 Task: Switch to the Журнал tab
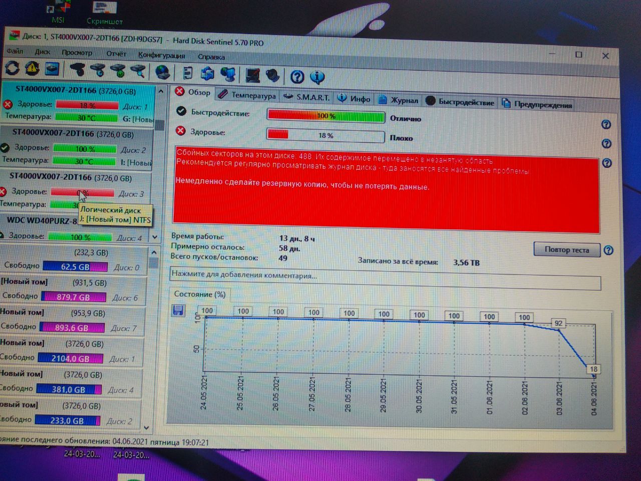(398, 100)
